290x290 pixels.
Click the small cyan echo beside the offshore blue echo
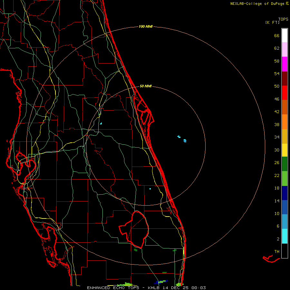pos(179,137)
